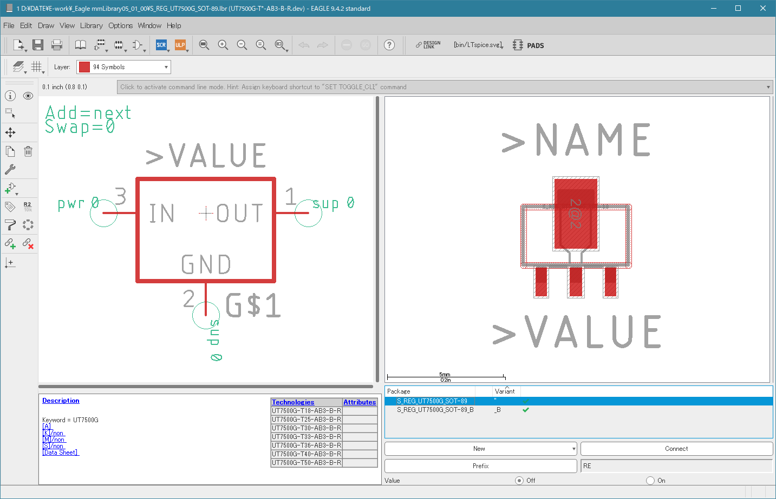Click the Disconnect link-x tool
This screenshot has width=776, height=499.
[x=28, y=244]
